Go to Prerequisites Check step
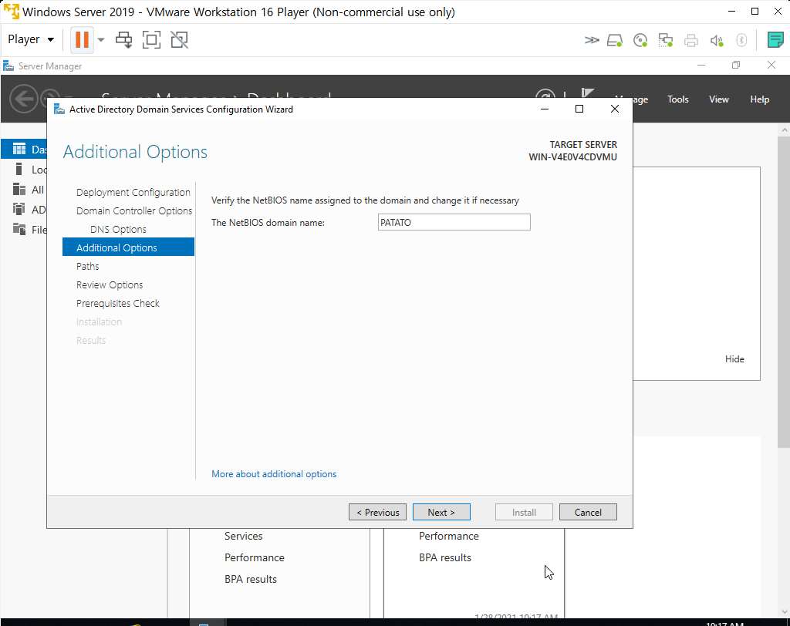Viewport: 790px width, 626px height. pyautogui.click(x=118, y=304)
